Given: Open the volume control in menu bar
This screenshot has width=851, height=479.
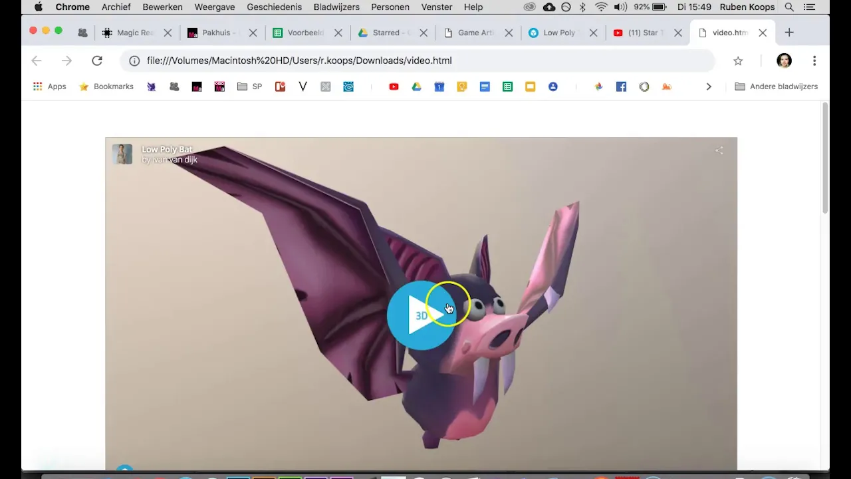Looking at the screenshot, I should coord(620,7).
